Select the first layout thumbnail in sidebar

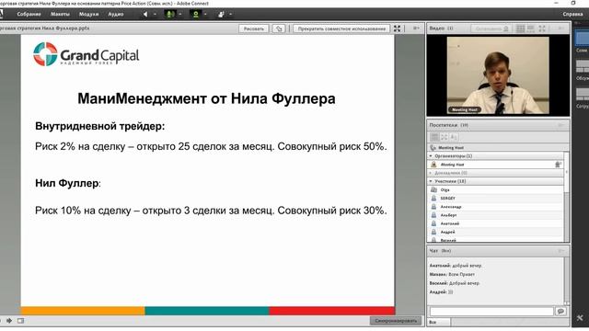click(582, 38)
